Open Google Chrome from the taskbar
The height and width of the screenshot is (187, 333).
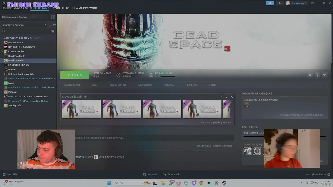click(x=201, y=183)
